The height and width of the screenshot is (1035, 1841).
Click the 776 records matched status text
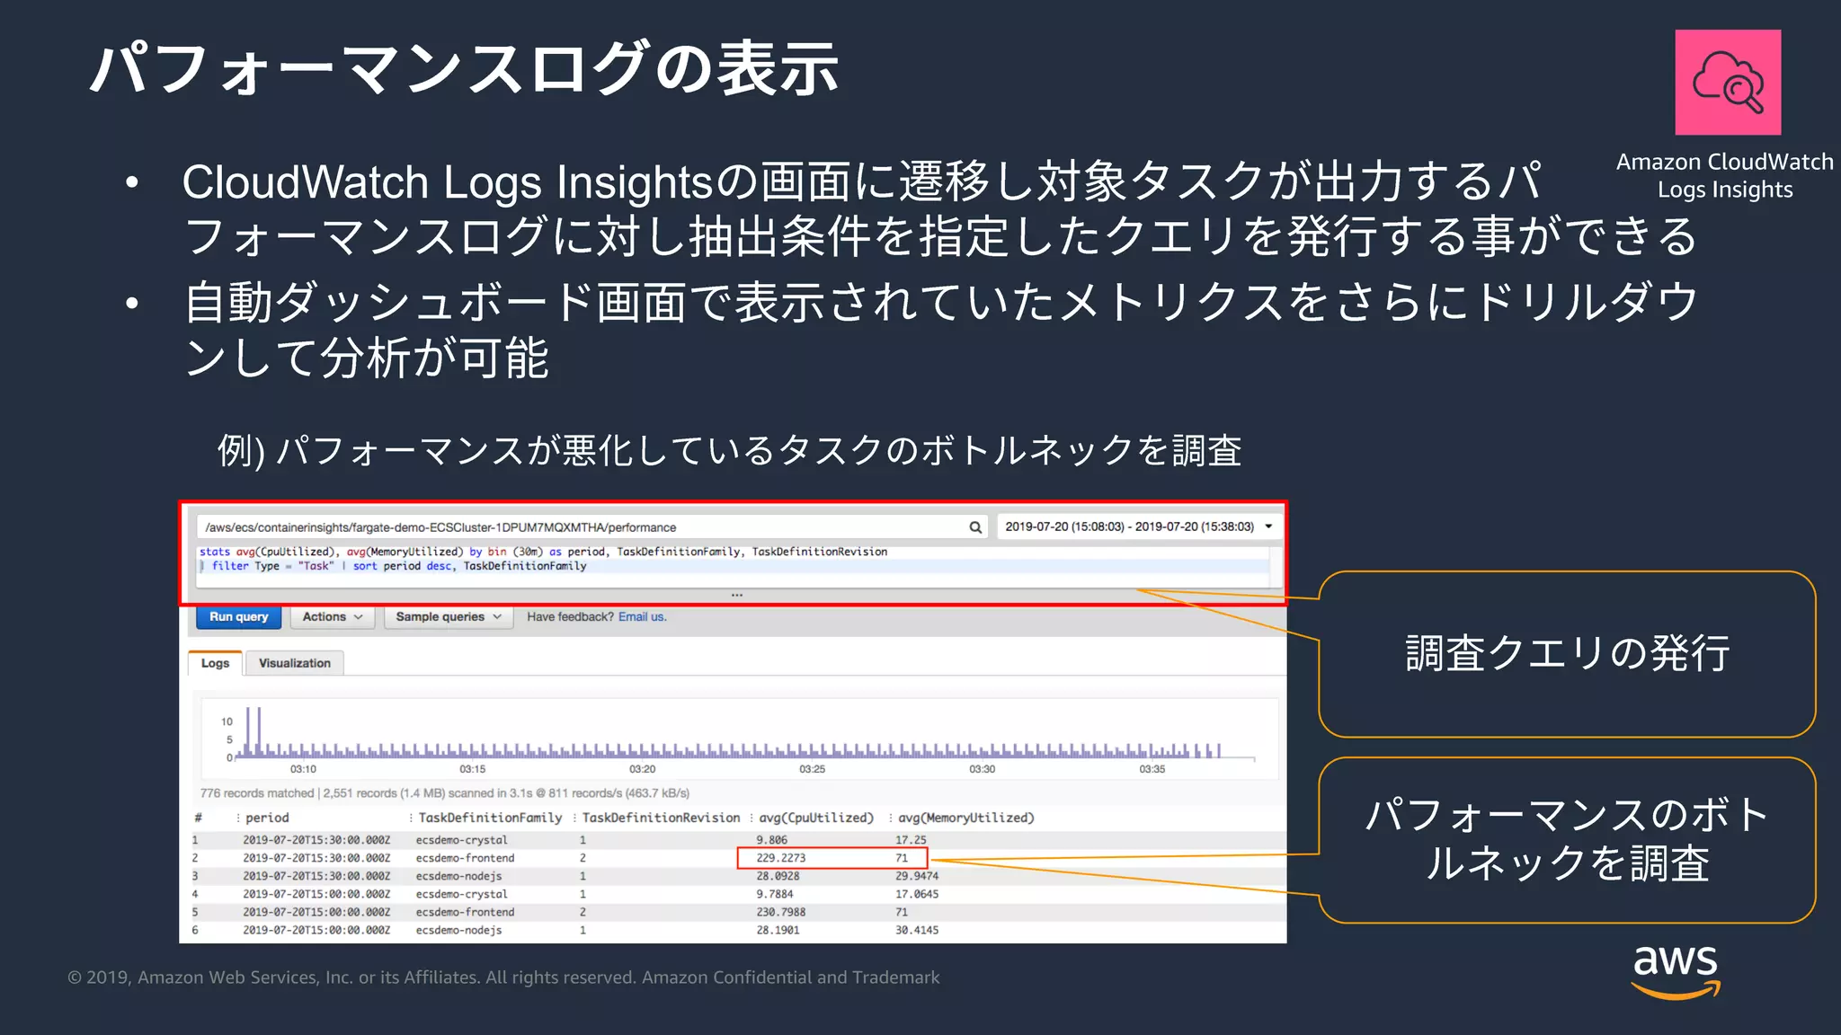[257, 793]
